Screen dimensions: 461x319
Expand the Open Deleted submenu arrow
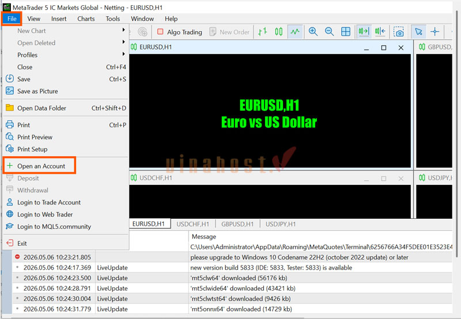(124, 42)
